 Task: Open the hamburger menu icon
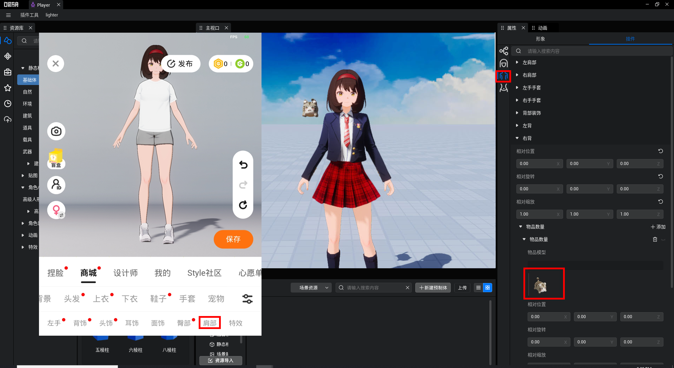8,15
